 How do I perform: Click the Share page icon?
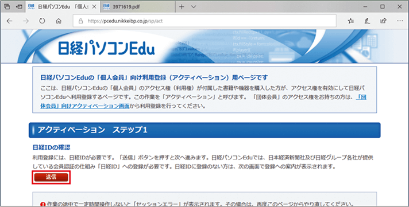(x=383, y=21)
